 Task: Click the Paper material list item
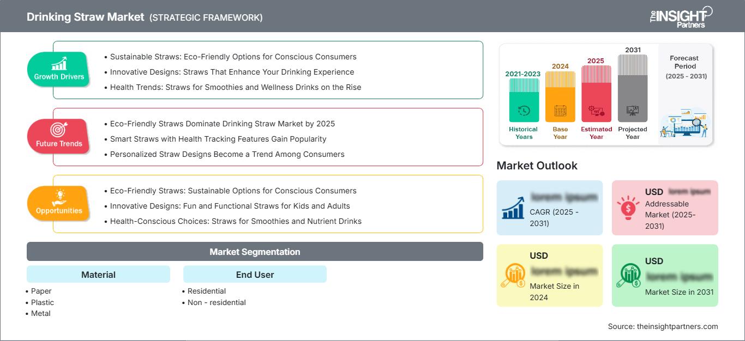(x=41, y=291)
